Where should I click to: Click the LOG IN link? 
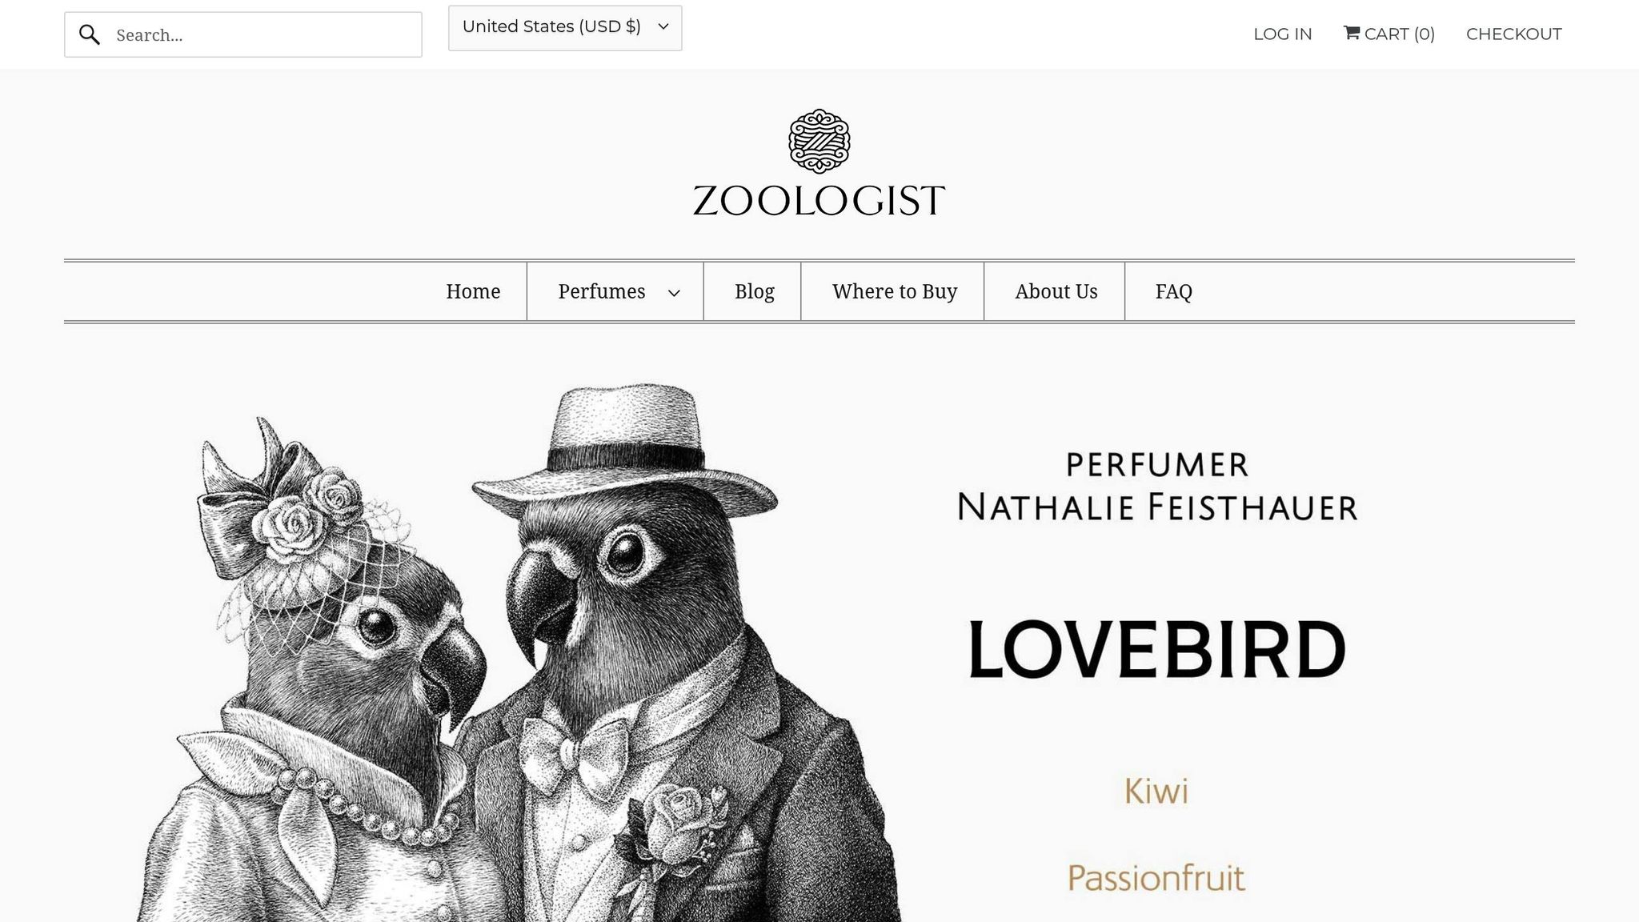pos(1282,34)
